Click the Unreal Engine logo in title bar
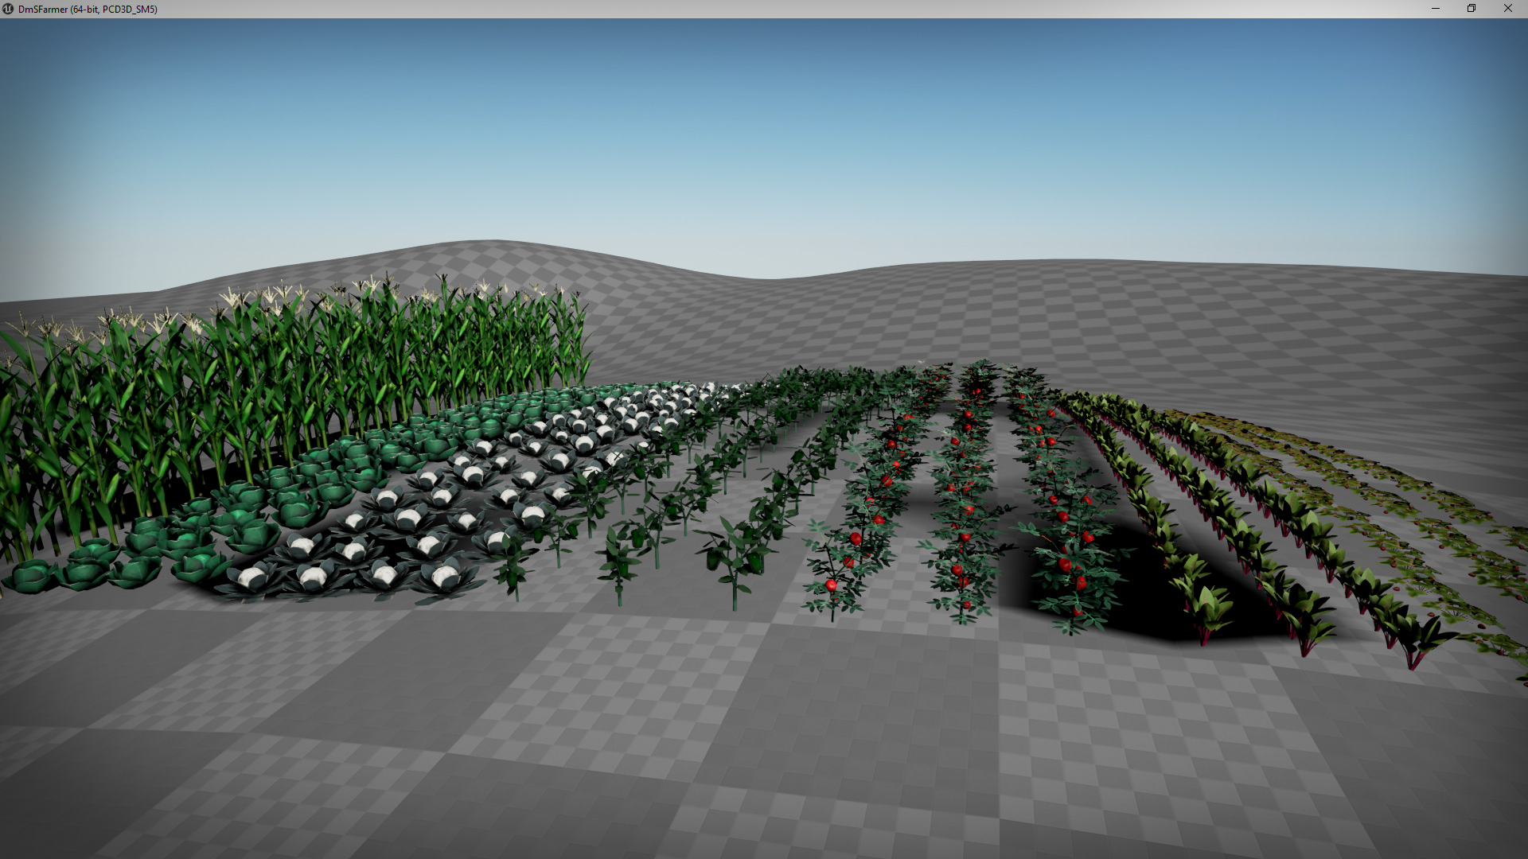The image size is (1528, 859). click(8, 9)
